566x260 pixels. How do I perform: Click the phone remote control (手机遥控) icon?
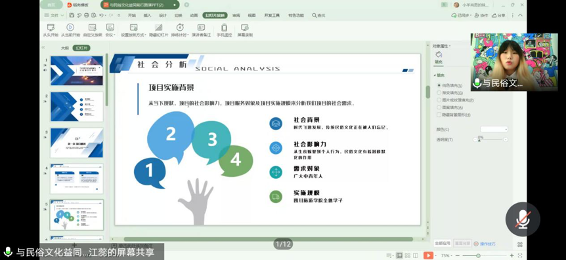click(224, 30)
